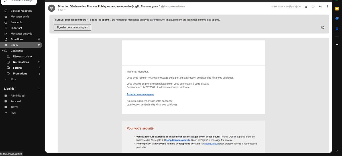Click Signaler comme non-spam button
Screen dimensions: 342x156
(x=72, y=27)
